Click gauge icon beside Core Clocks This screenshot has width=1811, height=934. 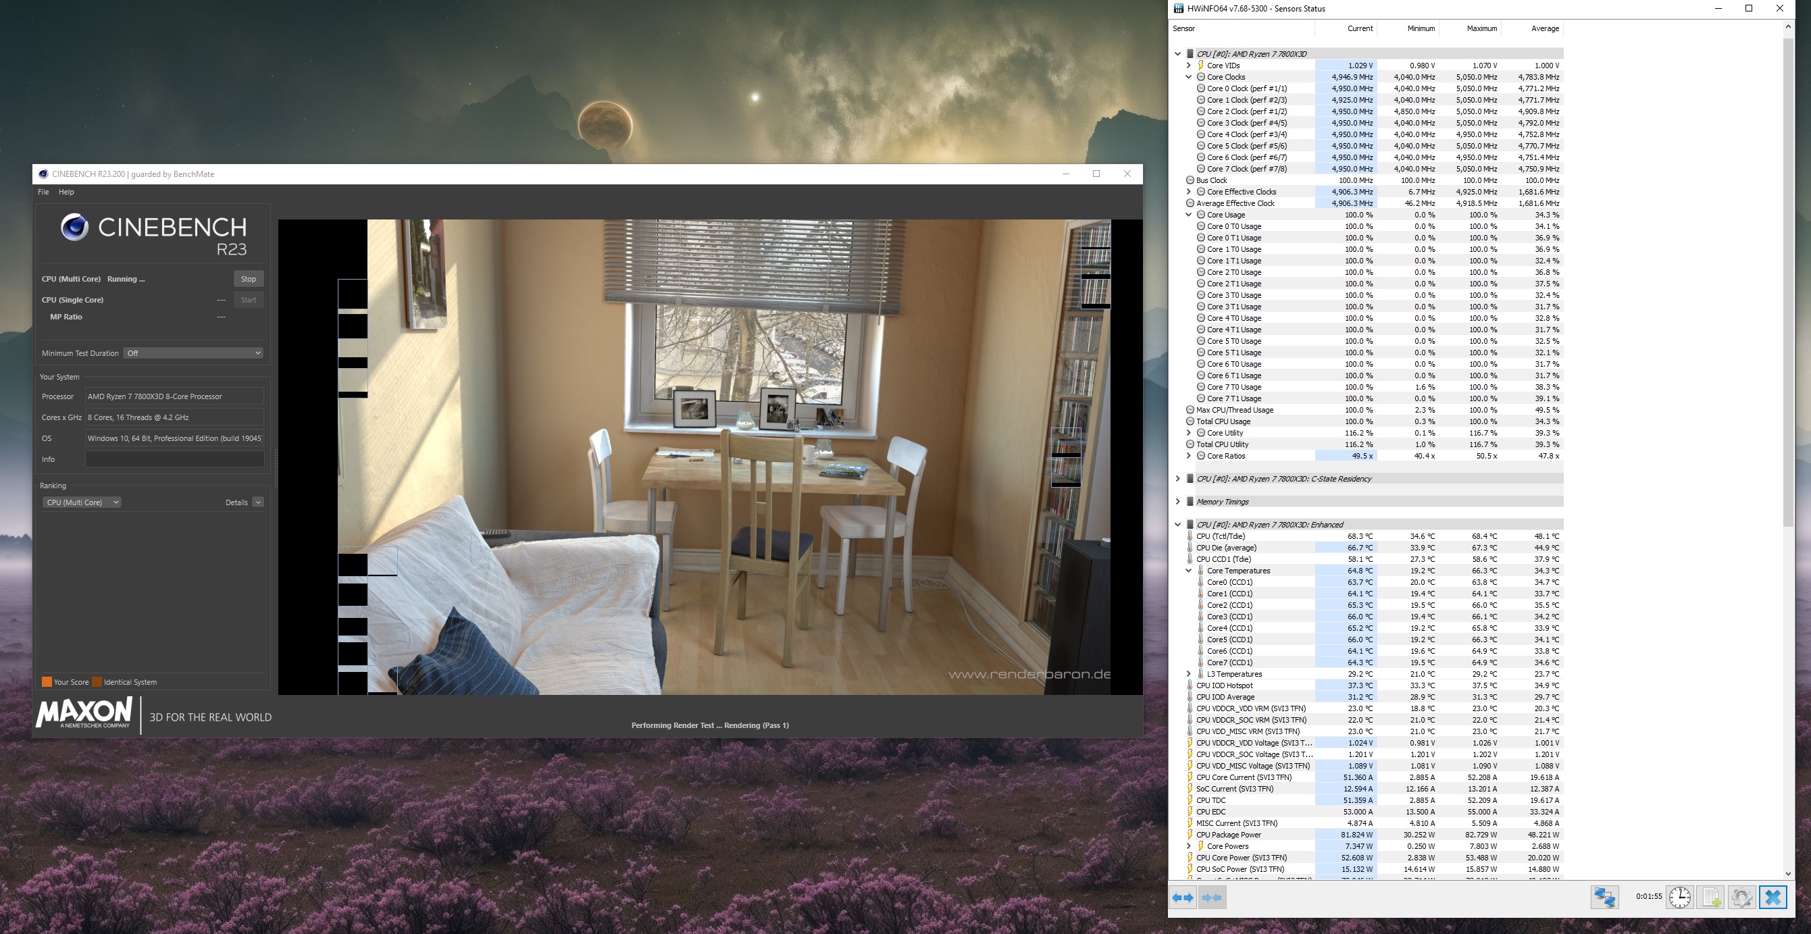(x=1201, y=76)
